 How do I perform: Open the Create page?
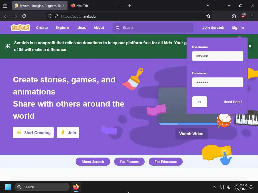[x=42, y=28]
